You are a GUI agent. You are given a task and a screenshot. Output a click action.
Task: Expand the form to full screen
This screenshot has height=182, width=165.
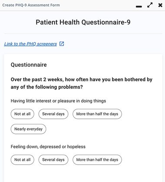(150, 5)
